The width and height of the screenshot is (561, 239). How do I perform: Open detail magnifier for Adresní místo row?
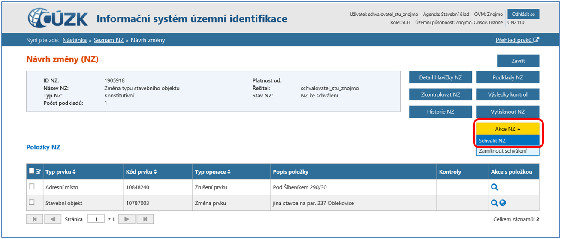[495, 187]
